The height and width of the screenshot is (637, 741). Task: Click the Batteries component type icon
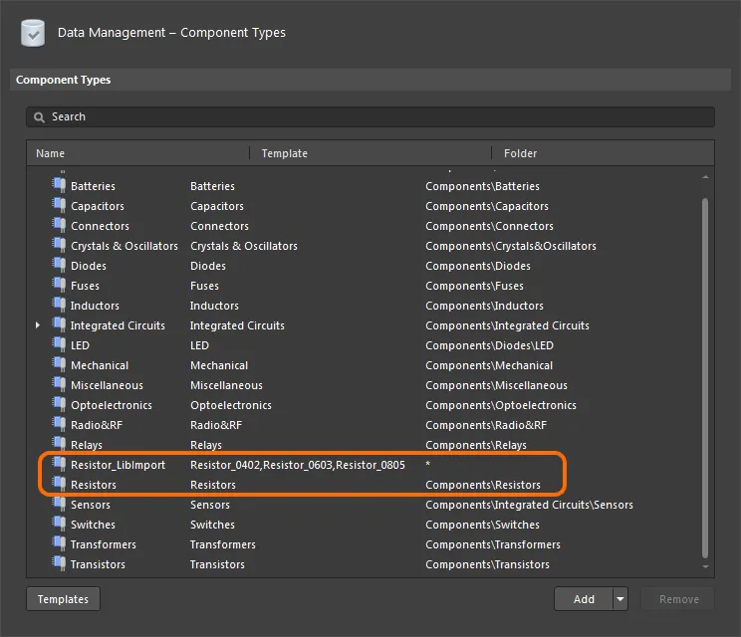[x=59, y=186]
